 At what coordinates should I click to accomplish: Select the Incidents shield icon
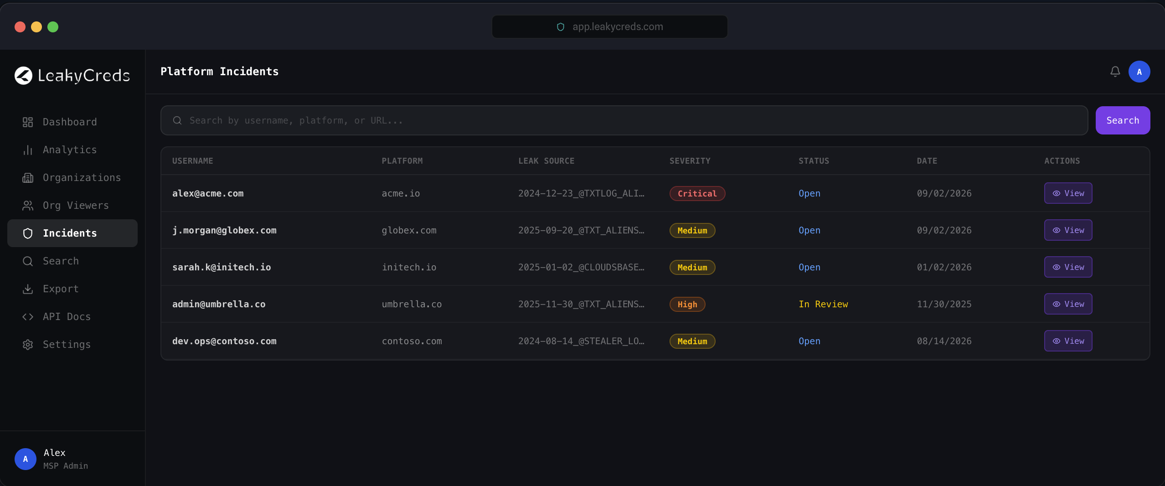[x=28, y=233]
